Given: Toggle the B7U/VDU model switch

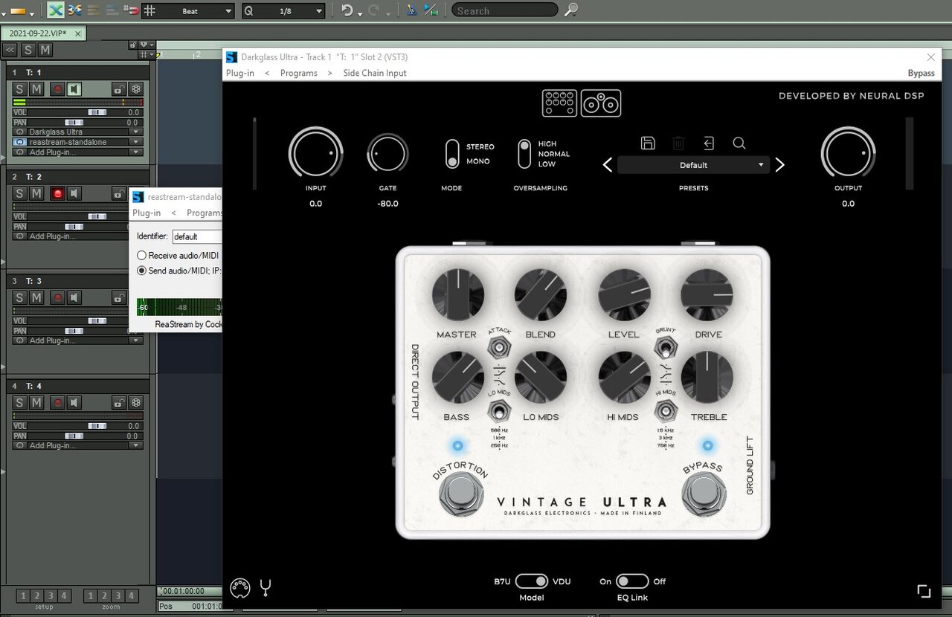Looking at the screenshot, I should [531, 581].
